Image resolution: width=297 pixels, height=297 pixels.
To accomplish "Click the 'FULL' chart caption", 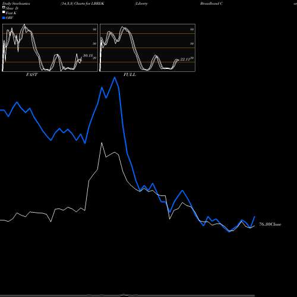I will coord(129,75).
